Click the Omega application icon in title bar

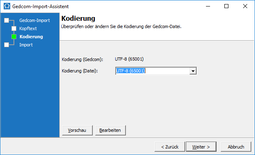(7, 7)
